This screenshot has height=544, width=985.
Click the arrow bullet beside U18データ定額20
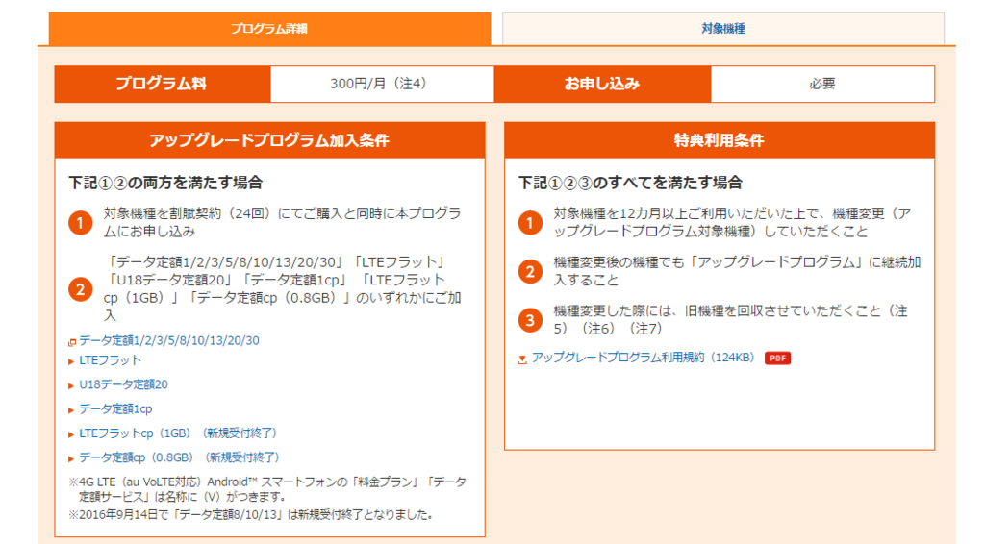tap(71, 385)
